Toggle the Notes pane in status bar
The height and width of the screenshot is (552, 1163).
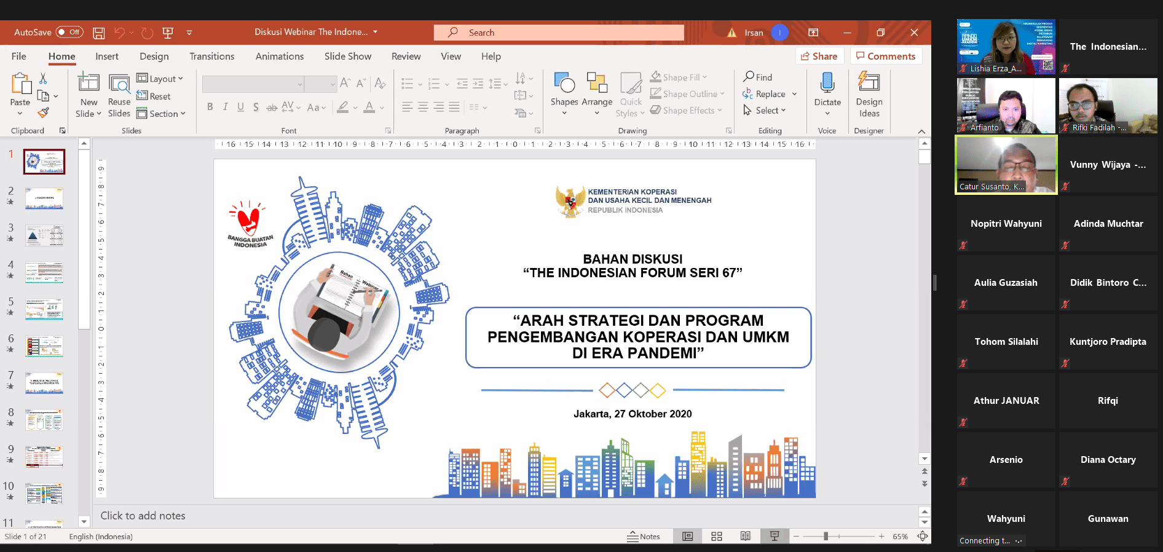[x=644, y=537]
